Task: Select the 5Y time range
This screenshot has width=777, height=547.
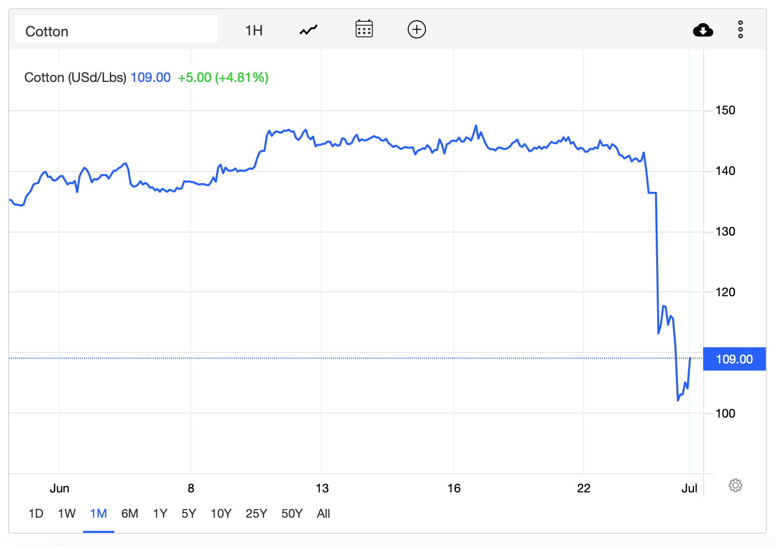Action: pyautogui.click(x=189, y=514)
